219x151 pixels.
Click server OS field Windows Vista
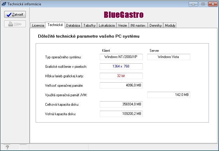tap(169, 57)
